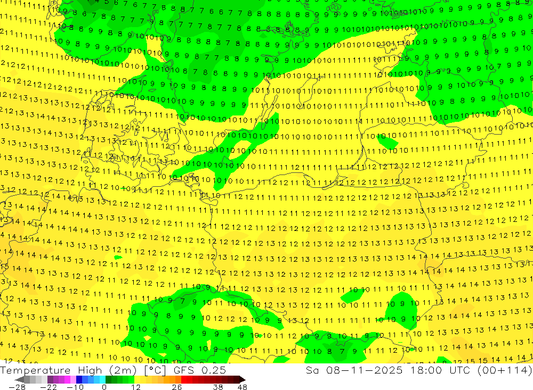The height and width of the screenshot is (390, 533).
Task: Click the darkest green swatch above 0
Action: (108, 380)
